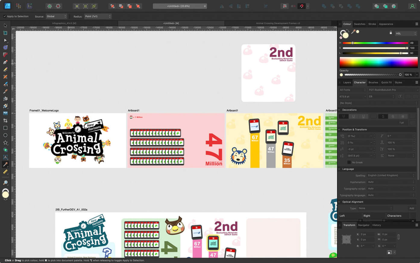Viewport: 420px width, 263px height.
Task: Adjust the Lightness slider
Action: pyautogui.click(x=375, y=53)
